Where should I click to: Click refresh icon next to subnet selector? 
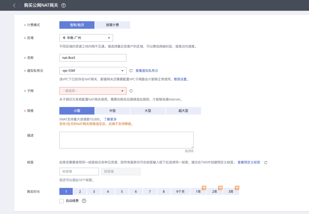coord(131,91)
